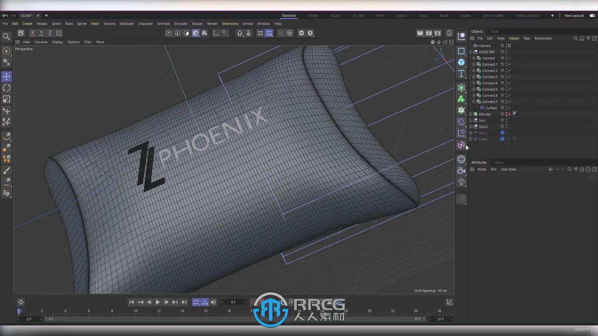Viewport: 598px width, 336px height.
Task: Toggle Z axis lock
Action: coord(50,33)
